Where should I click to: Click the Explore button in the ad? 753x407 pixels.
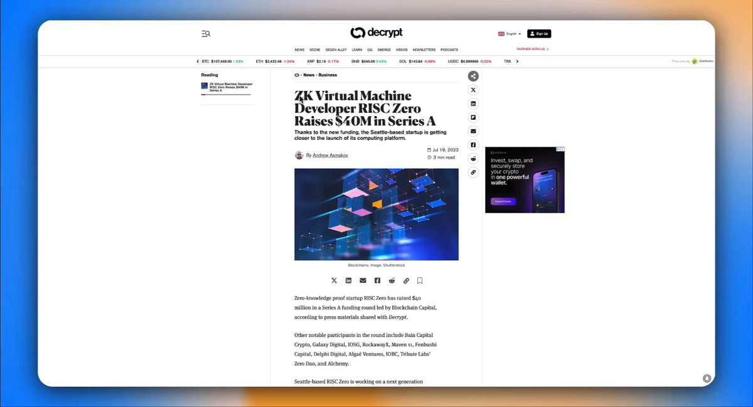503,201
